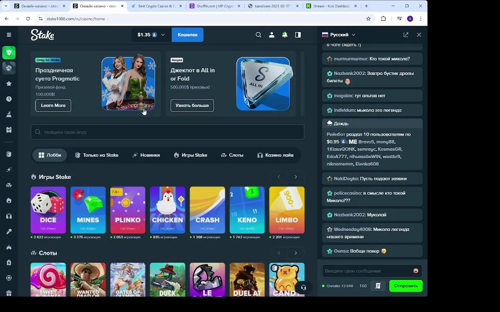Select the Новинки tab
The width and height of the screenshot is (500, 312).
(146, 155)
